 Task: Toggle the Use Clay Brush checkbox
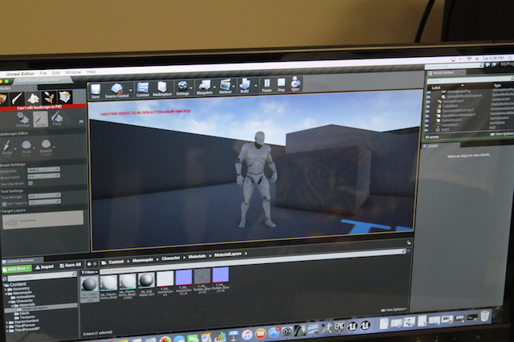point(31,183)
